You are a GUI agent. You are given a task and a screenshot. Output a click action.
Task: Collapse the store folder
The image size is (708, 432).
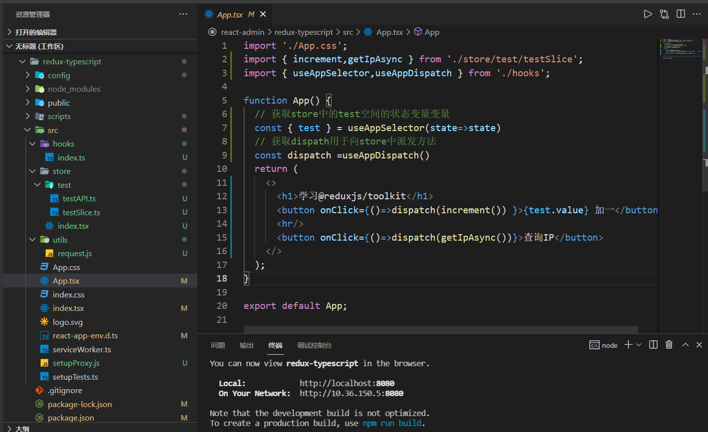pos(32,171)
